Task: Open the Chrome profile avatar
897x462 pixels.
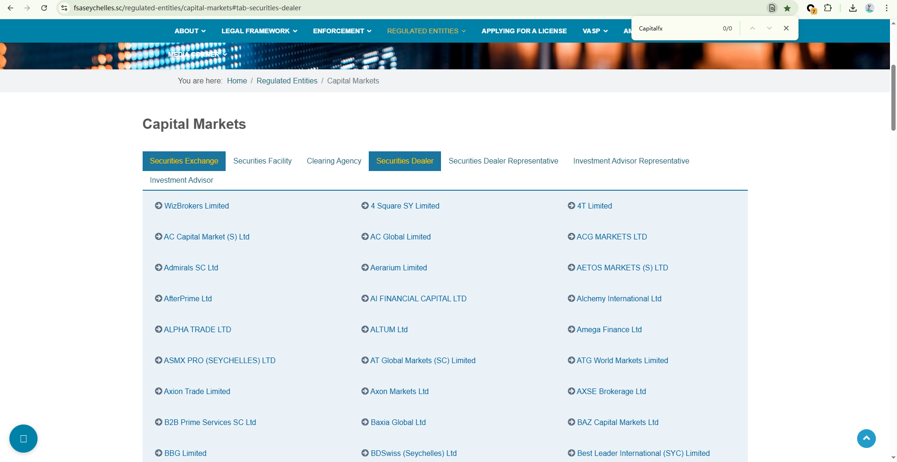Action: tap(870, 8)
